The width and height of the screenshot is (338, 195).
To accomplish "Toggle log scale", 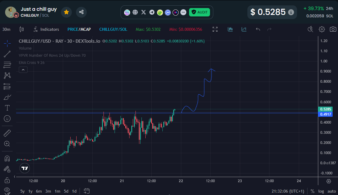I will (x=321, y=191).
